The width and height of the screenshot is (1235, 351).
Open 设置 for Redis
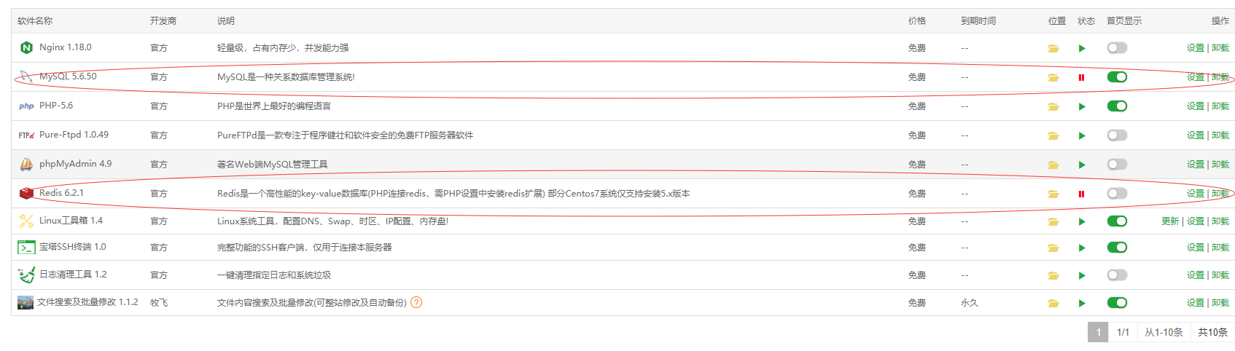[x=1196, y=194]
